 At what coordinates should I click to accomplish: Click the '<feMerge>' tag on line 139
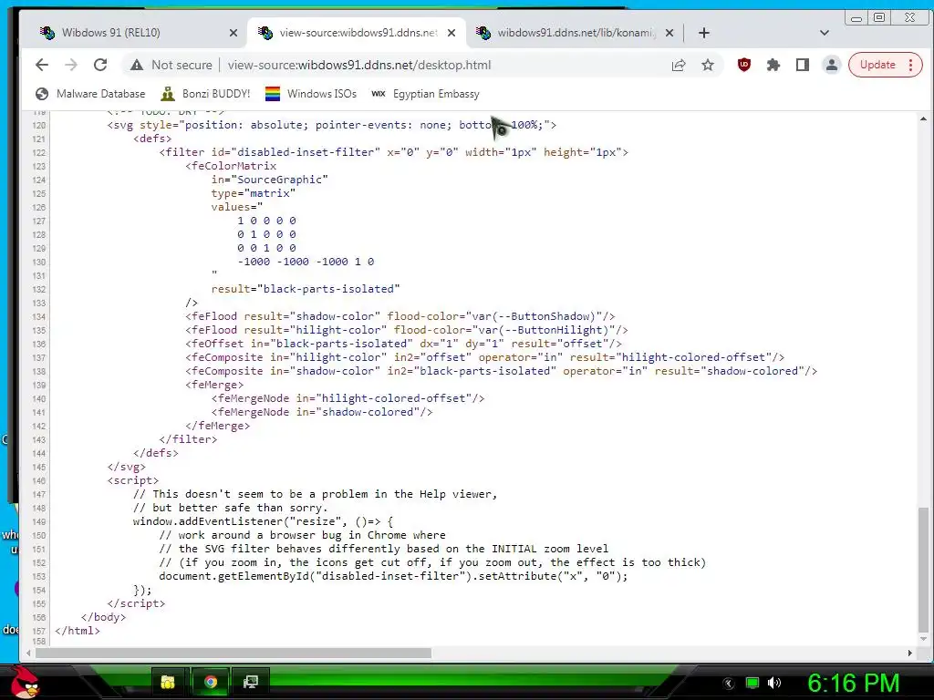(x=214, y=386)
